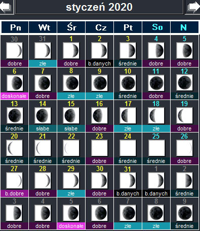Open moon icon for grayed February 9
The height and width of the screenshot is (231, 200).
[x=184, y=213]
